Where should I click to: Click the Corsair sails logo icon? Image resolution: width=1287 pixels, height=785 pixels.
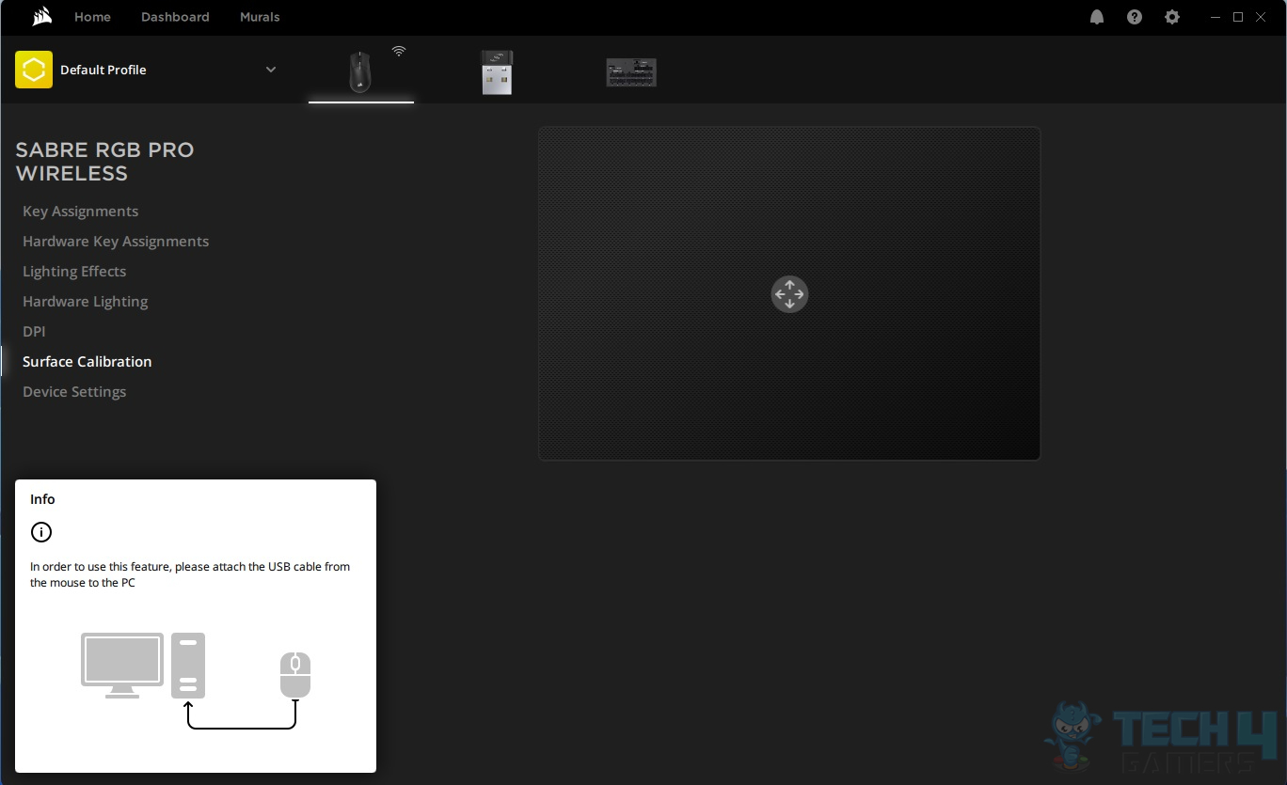41,17
